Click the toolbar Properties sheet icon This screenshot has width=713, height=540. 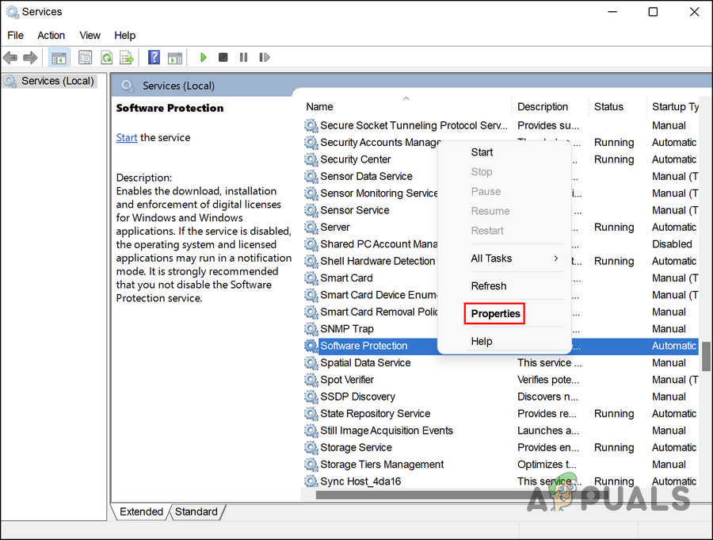click(x=85, y=57)
